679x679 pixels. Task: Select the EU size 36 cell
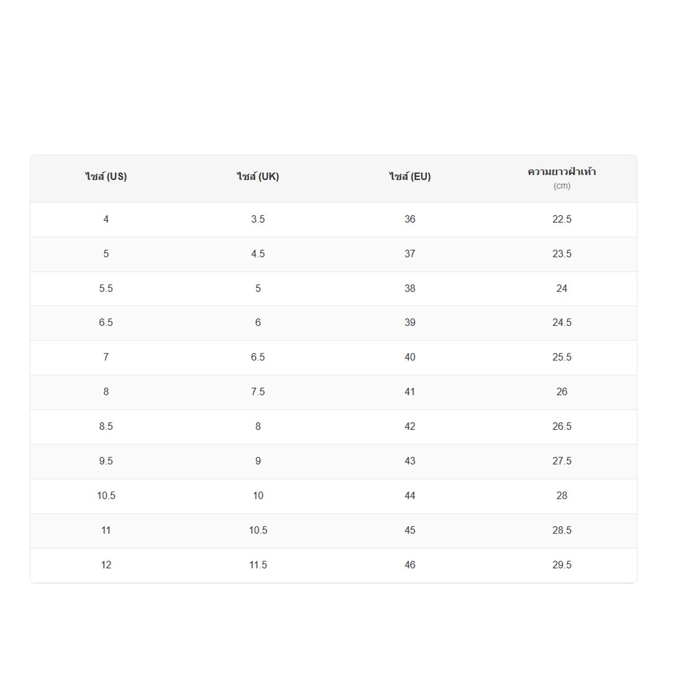pos(410,220)
